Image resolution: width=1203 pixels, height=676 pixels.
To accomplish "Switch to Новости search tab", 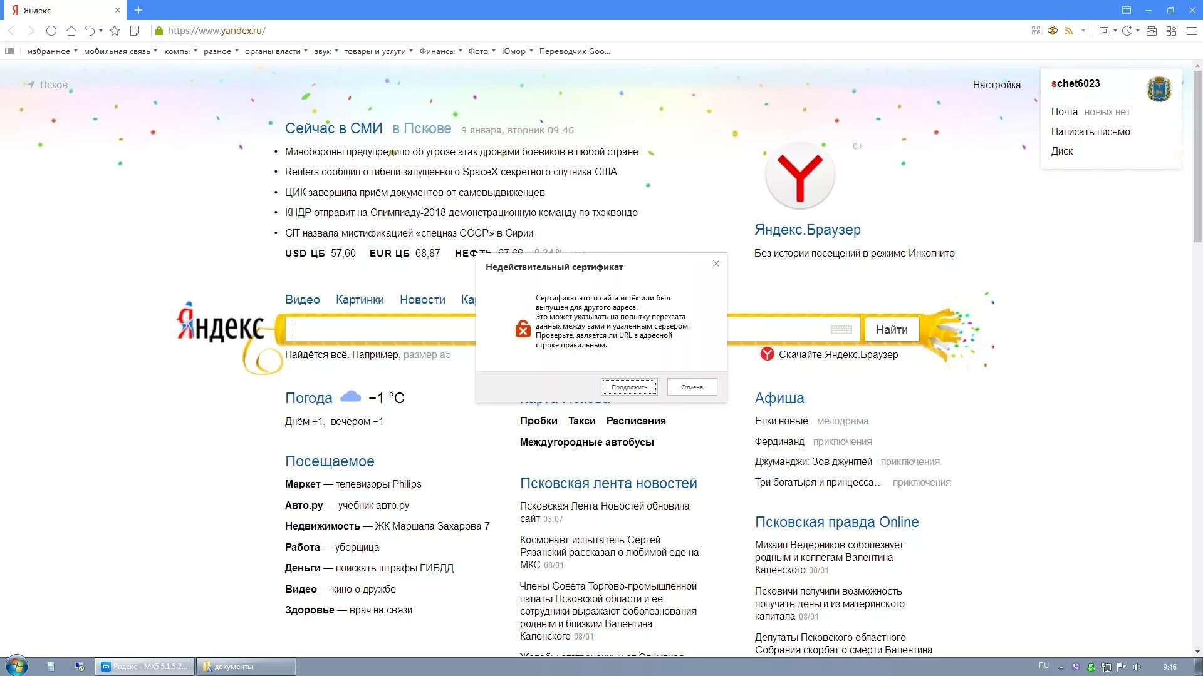I will tap(422, 299).
